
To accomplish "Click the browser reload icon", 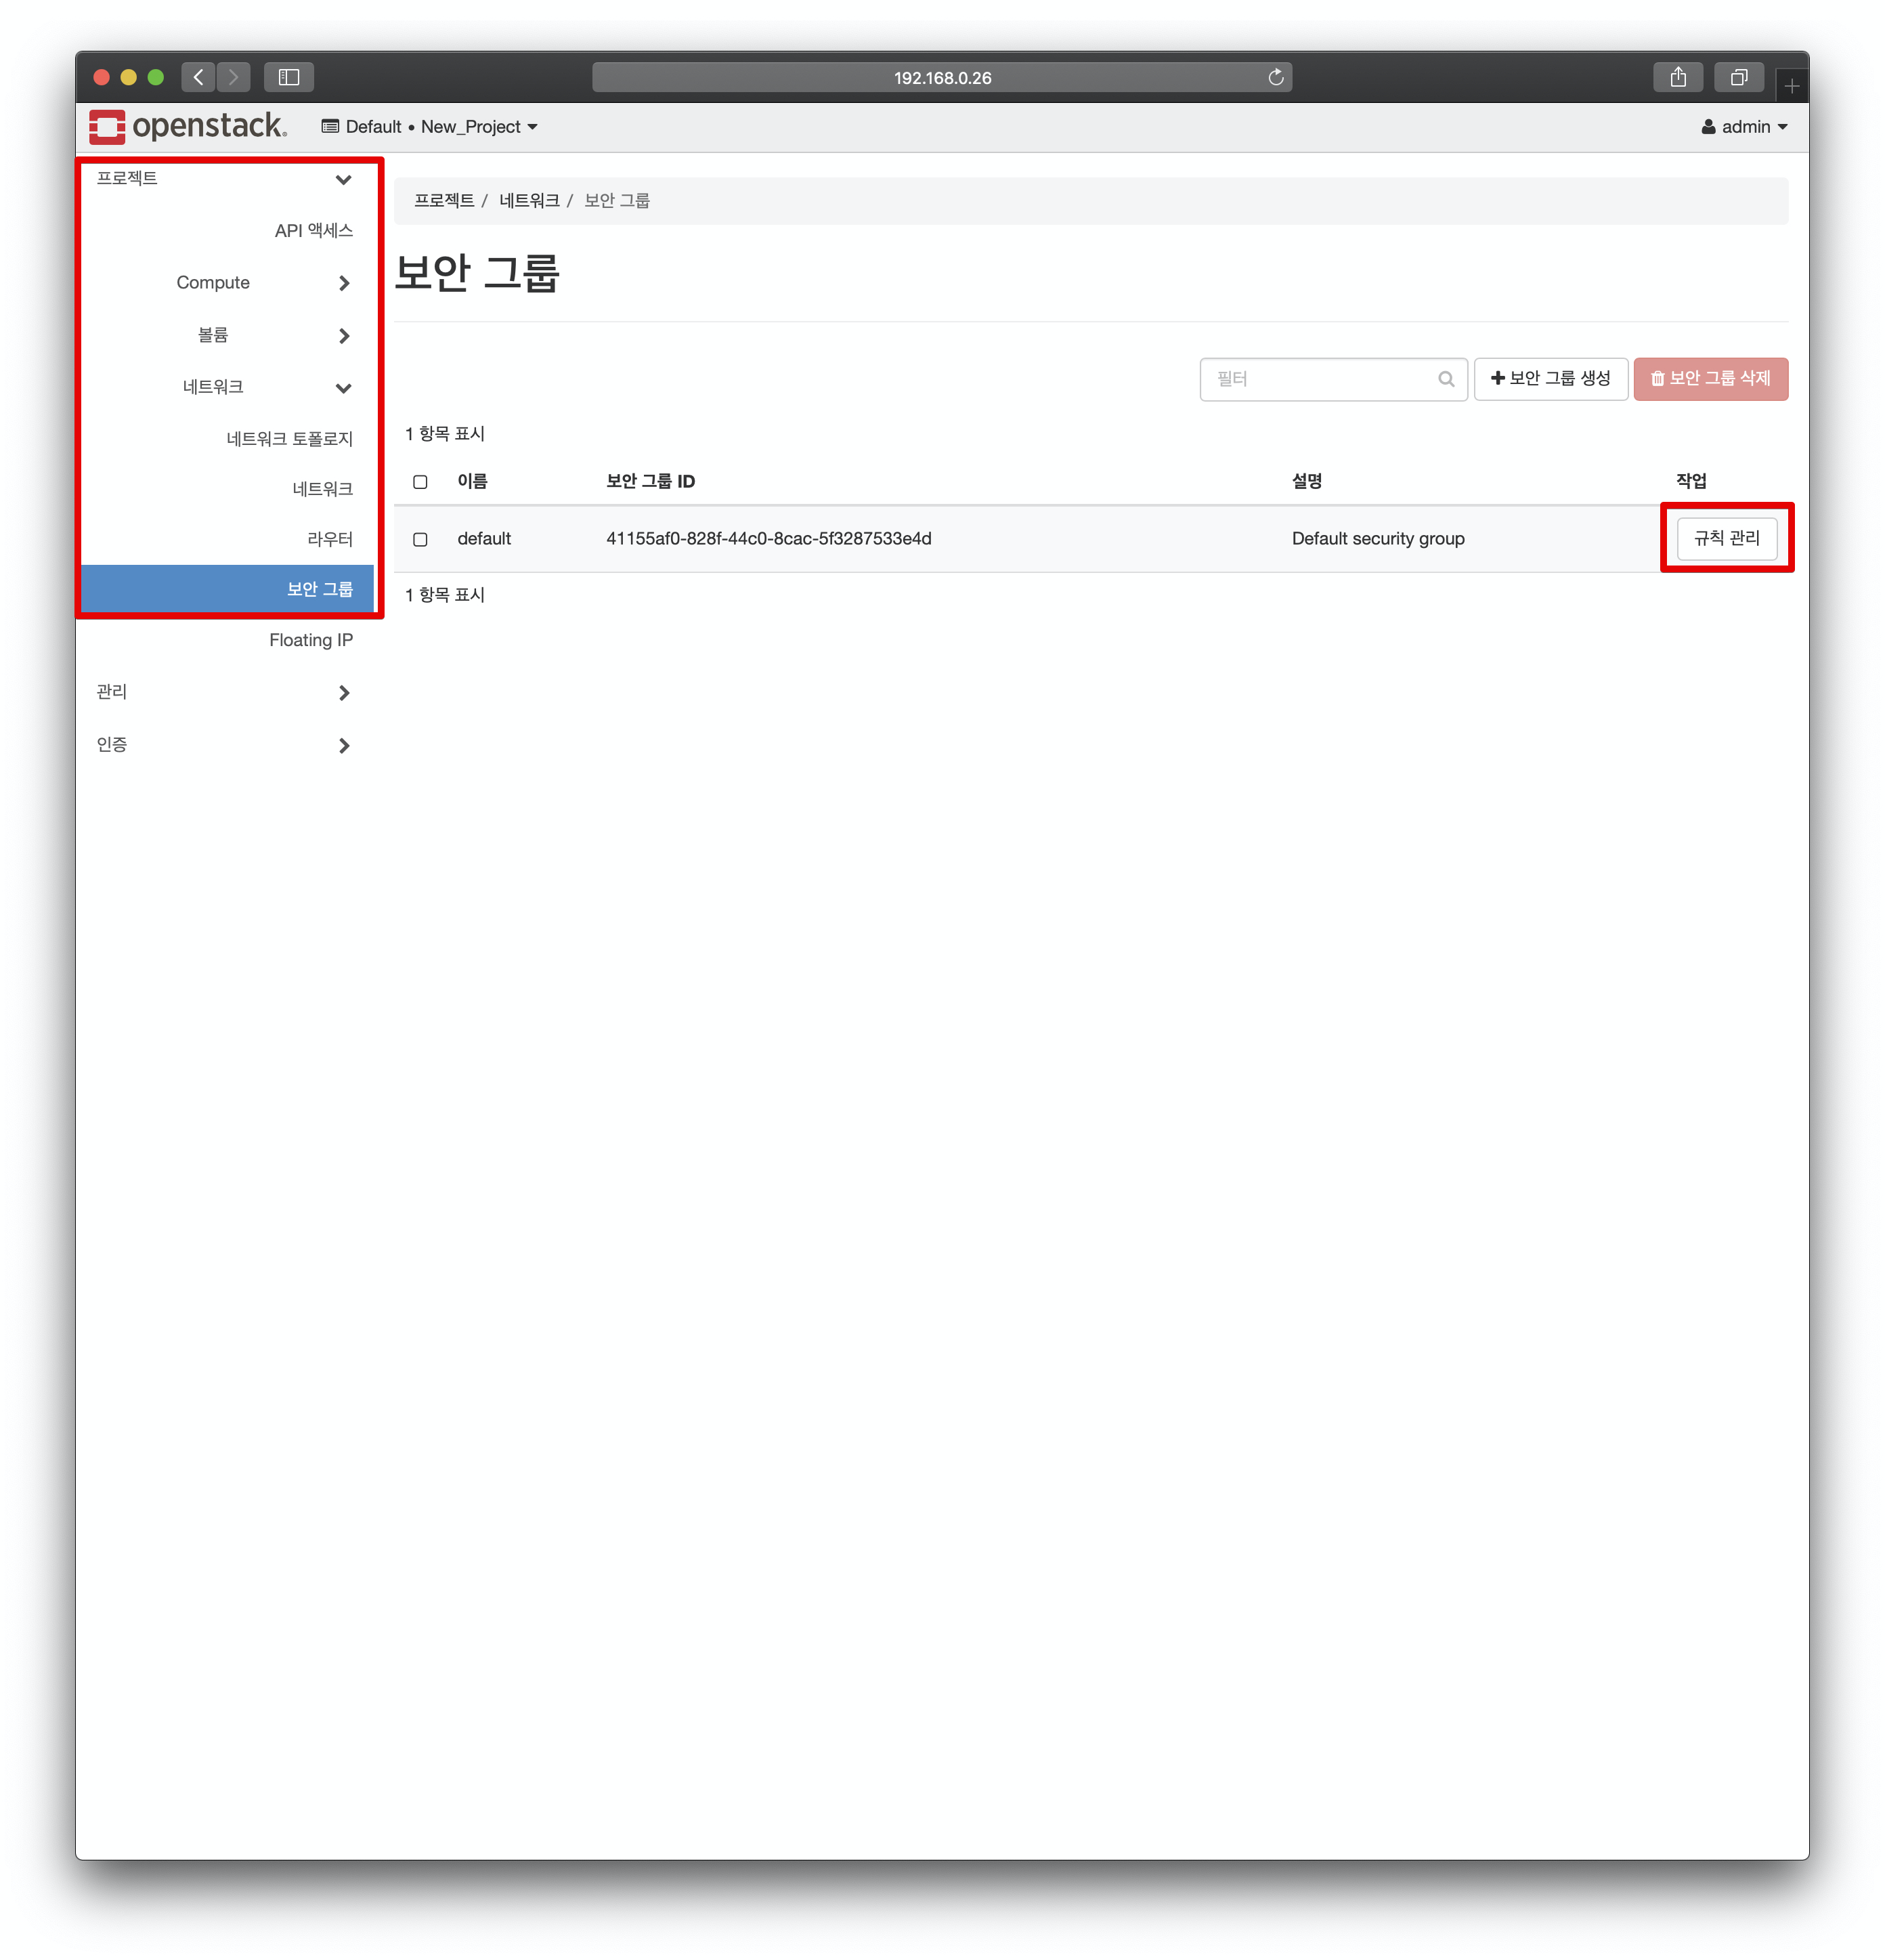I will [x=1276, y=78].
